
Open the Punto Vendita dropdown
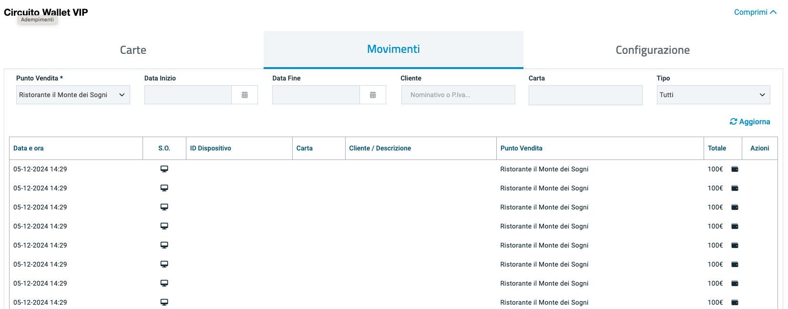73,95
